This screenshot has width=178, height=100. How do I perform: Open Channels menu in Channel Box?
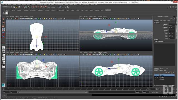[x=156, y=21]
